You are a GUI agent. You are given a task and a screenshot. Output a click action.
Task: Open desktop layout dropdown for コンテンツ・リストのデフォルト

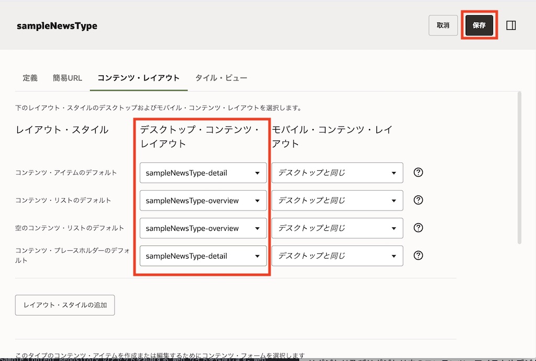[x=203, y=201]
